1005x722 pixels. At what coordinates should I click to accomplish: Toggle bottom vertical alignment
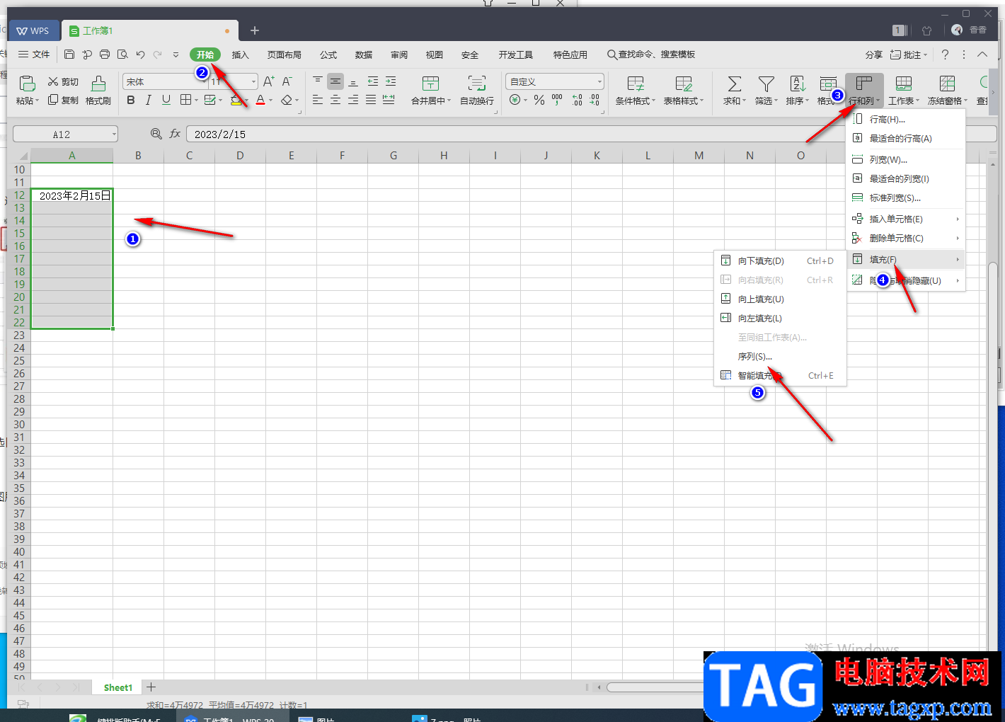point(353,81)
